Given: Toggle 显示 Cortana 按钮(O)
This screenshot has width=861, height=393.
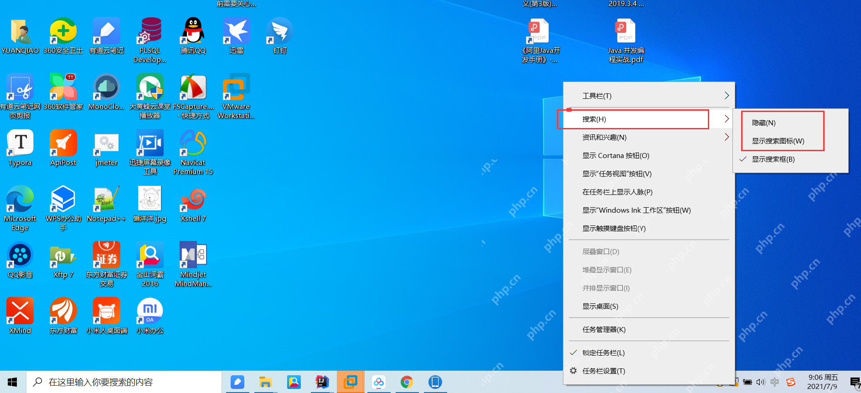Looking at the screenshot, I should 649,156.
